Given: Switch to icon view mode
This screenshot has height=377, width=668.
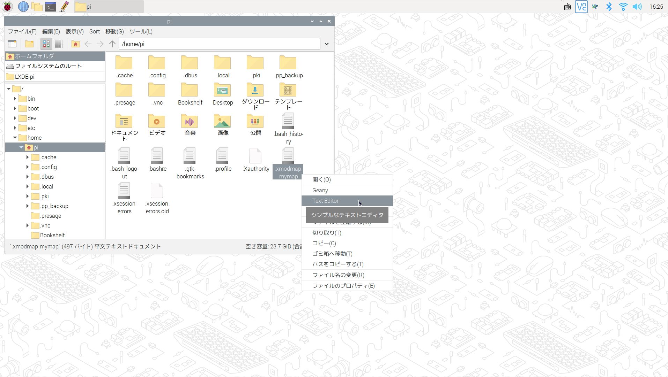Looking at the screenshot, I should point(46,44).
